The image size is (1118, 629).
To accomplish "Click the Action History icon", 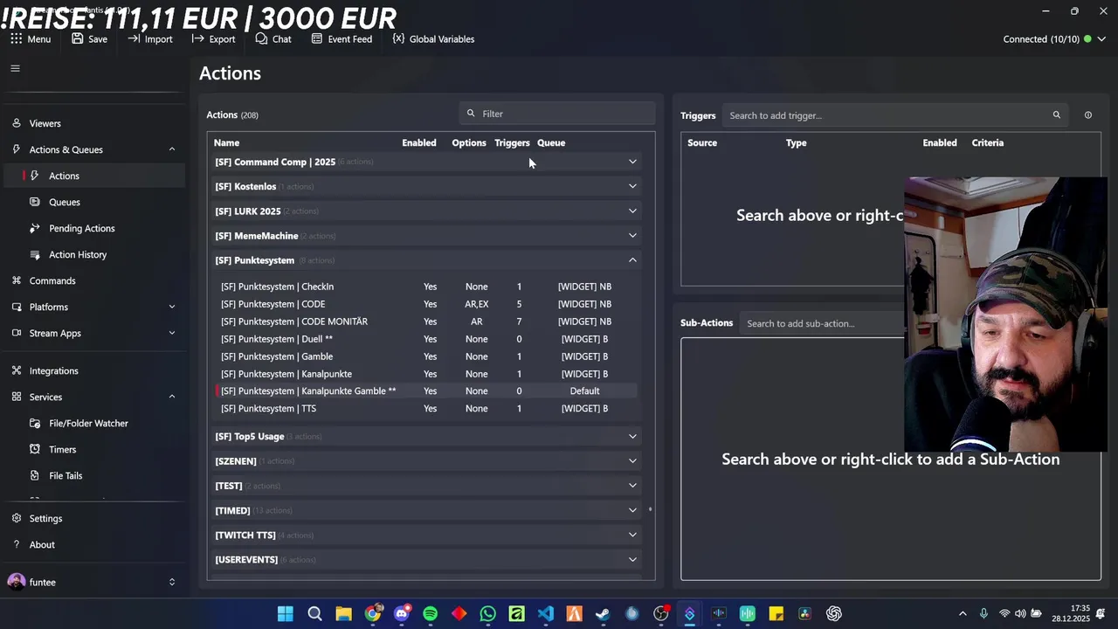I will (x=35, y=254).
